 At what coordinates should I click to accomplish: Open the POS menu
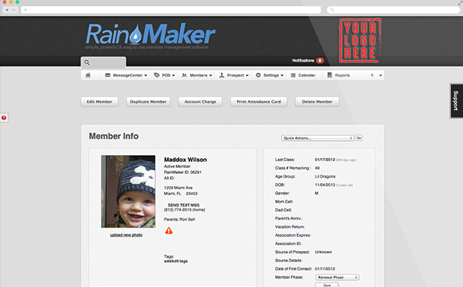tap(164, 75)
